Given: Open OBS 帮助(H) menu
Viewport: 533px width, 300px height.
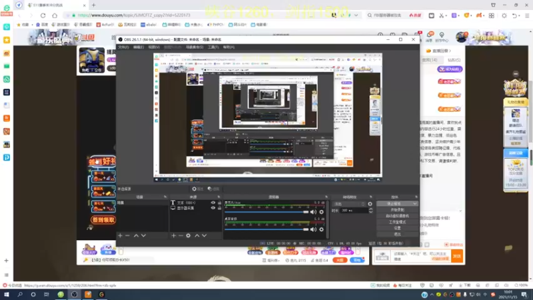Looking at the screenshot, I should (229, 47).
